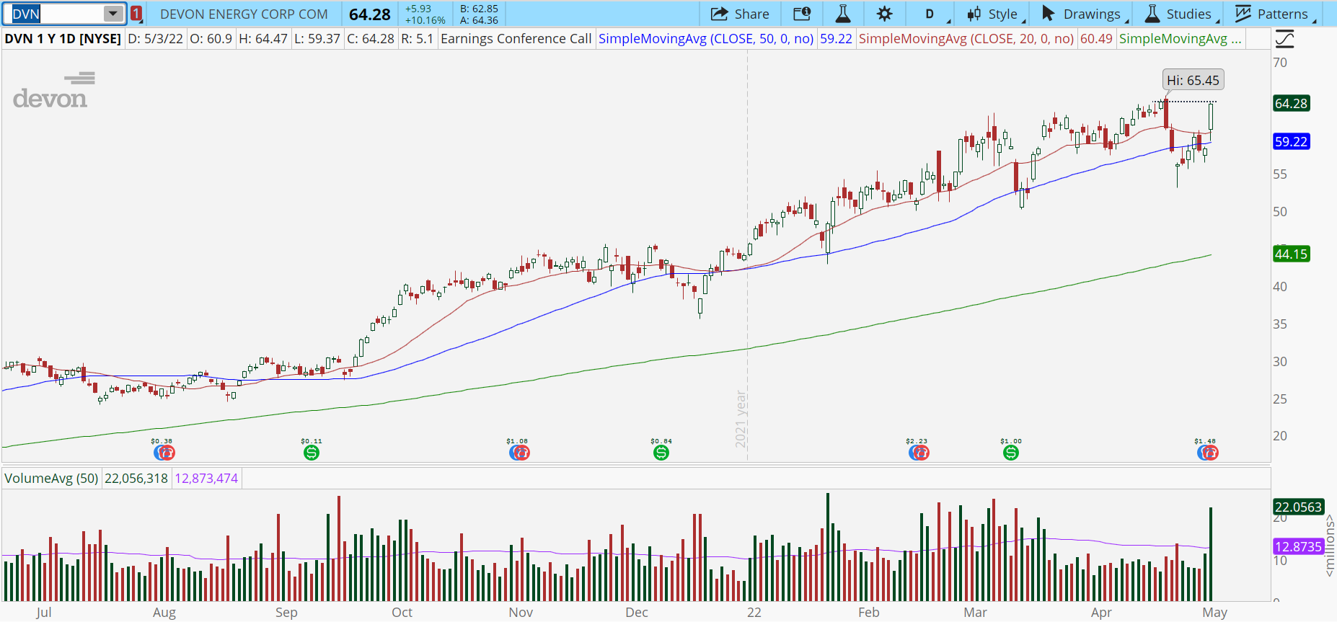Click the H: 64.47 high value
Image resolution: width=1337 pixels, height=622 pixels.
[x=263, y=39]
